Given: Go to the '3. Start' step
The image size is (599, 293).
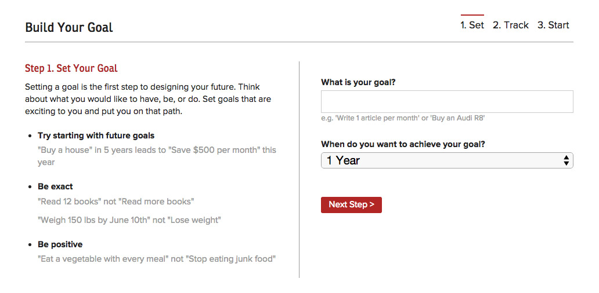Looking at the screenshot, I should 553,25.
